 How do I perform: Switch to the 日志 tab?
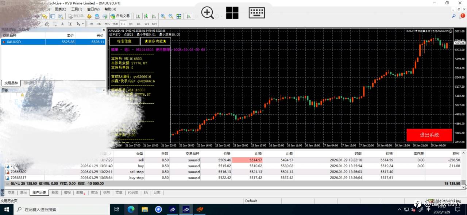tap(157, 192)
